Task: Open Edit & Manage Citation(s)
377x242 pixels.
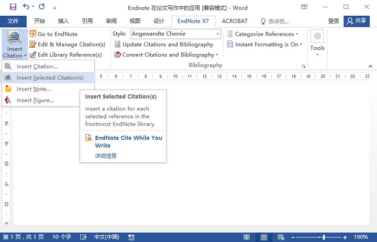Action: tap(68, 45)
